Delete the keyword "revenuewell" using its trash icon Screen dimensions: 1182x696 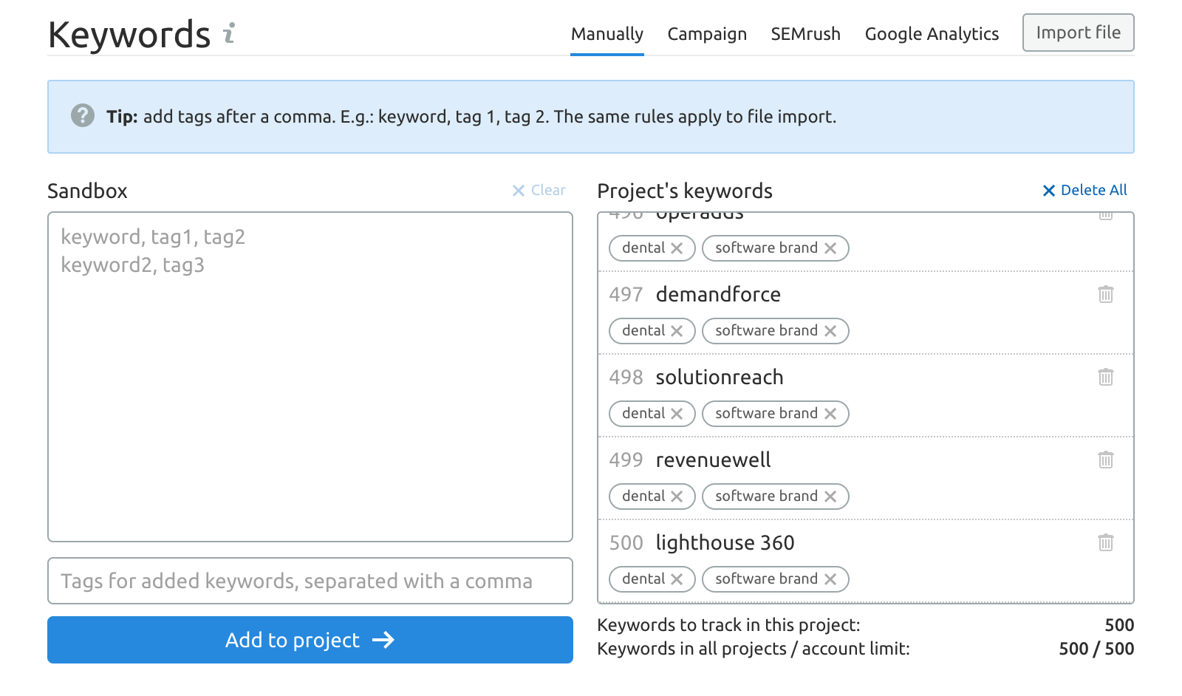(1106, 460)
